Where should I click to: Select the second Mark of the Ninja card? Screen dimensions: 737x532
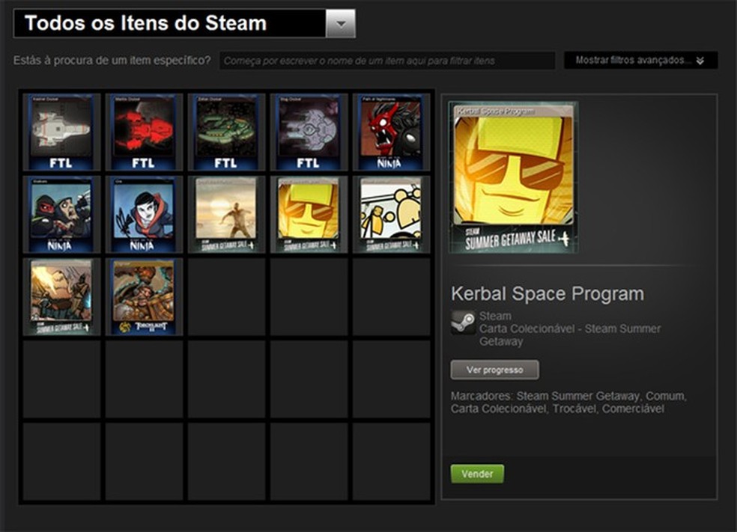143,215
